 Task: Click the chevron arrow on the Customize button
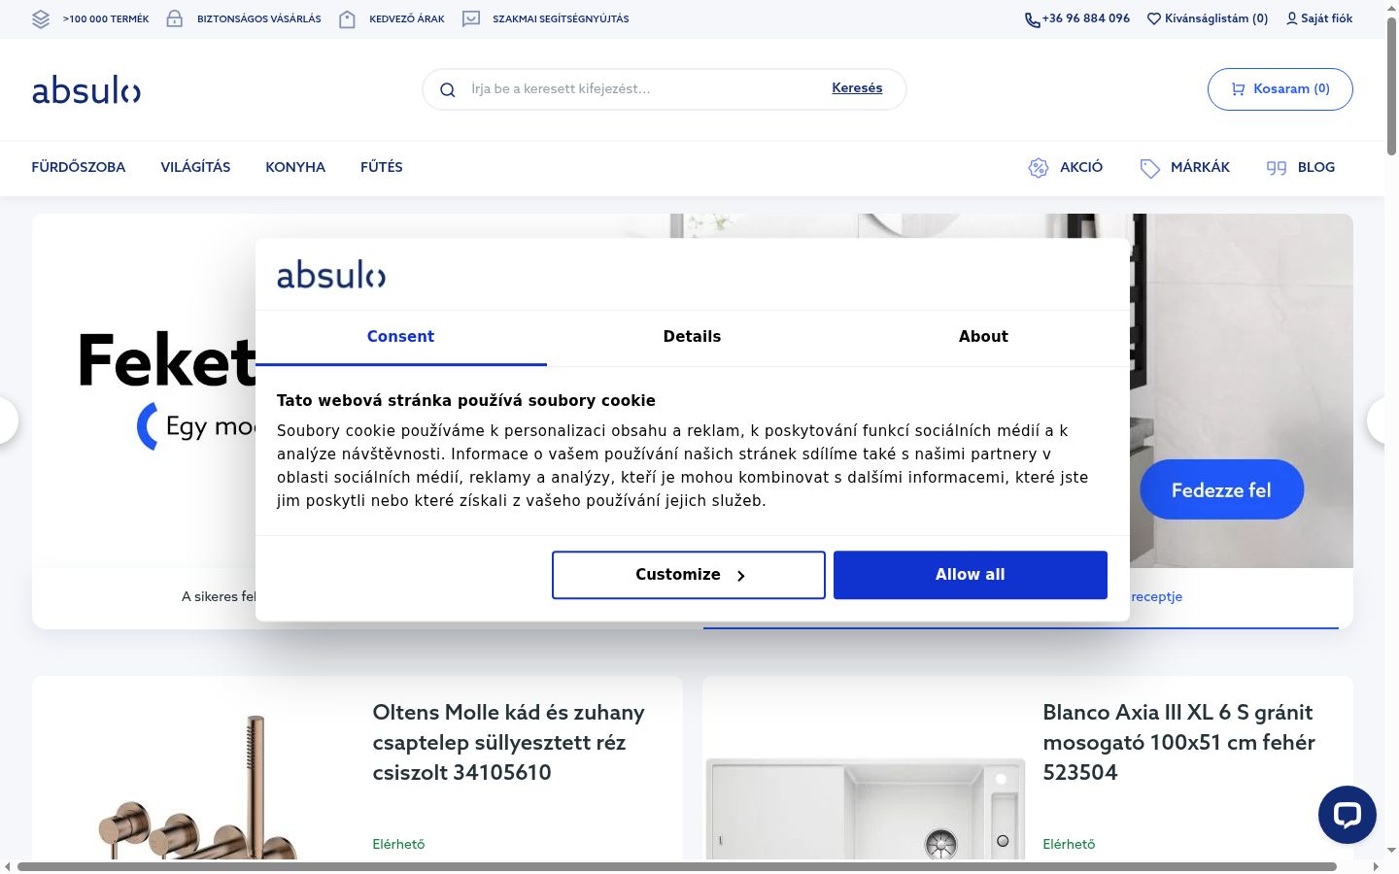tap(740, 576)
